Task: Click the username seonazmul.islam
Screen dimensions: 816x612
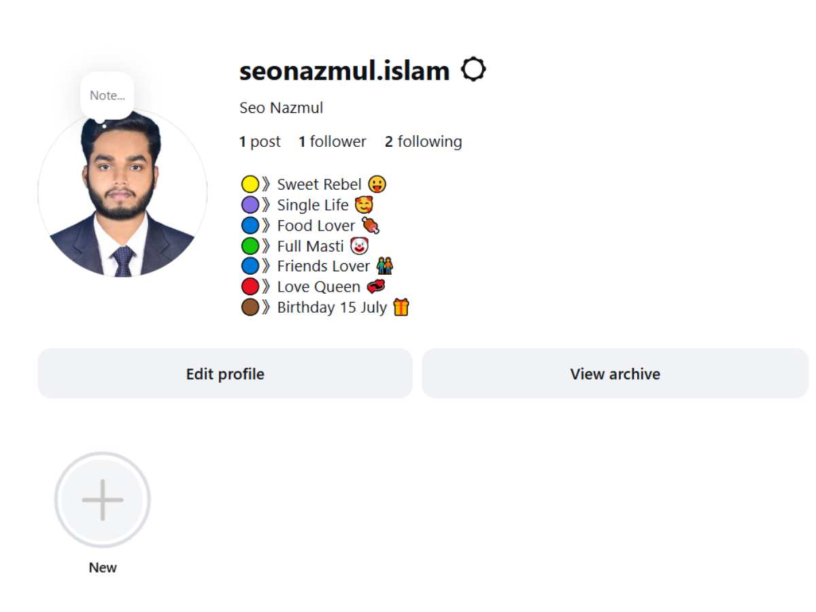Action: [343, 70]
